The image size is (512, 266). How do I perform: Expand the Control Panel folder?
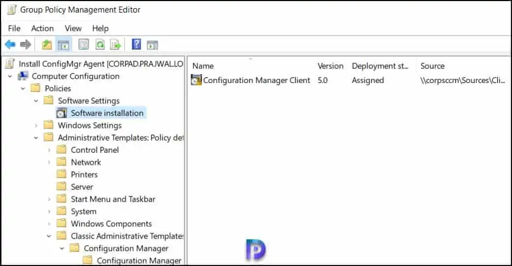[x=49, y=150]
